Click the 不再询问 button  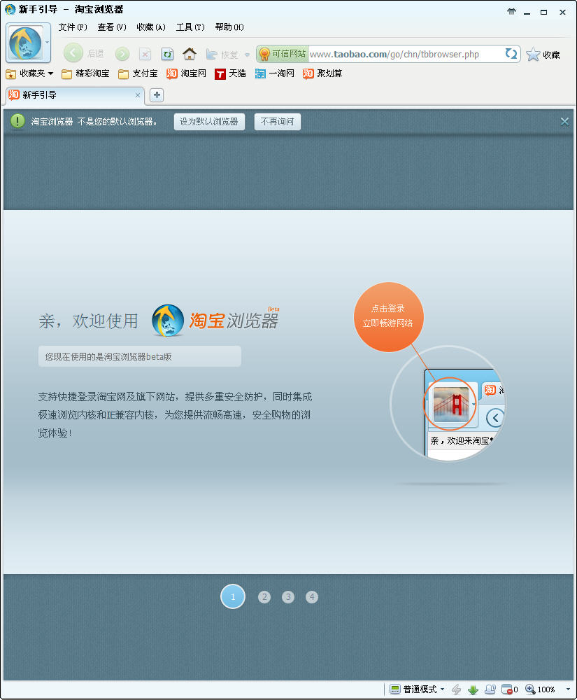point(277,122)
